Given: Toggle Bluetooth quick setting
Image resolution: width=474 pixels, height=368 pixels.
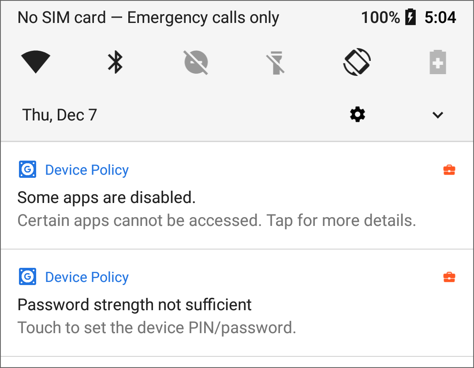Looking at the screenshot, I should [116, 62].
